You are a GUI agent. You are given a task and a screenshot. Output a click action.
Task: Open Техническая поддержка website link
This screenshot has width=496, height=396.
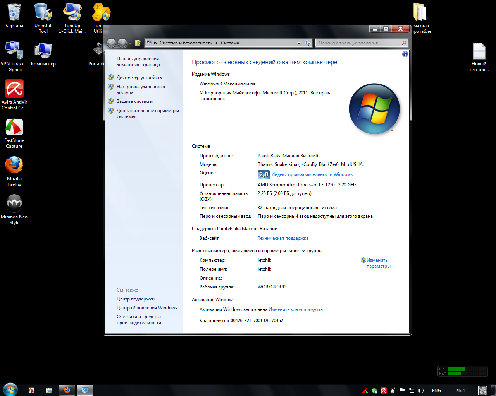(283, 238)
